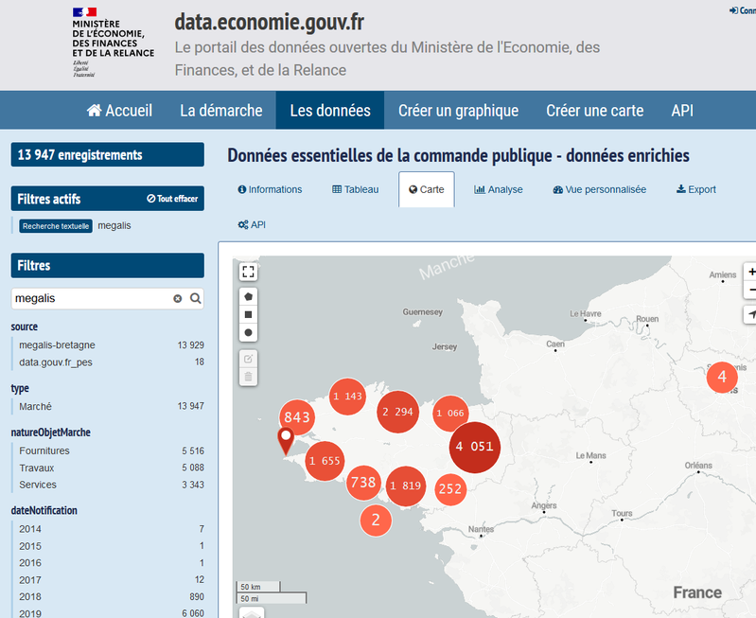Zoom out the map with minus button

(750, 290)
